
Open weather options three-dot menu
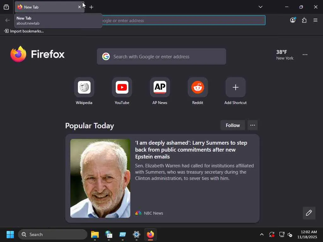click(x=305, y=55)
